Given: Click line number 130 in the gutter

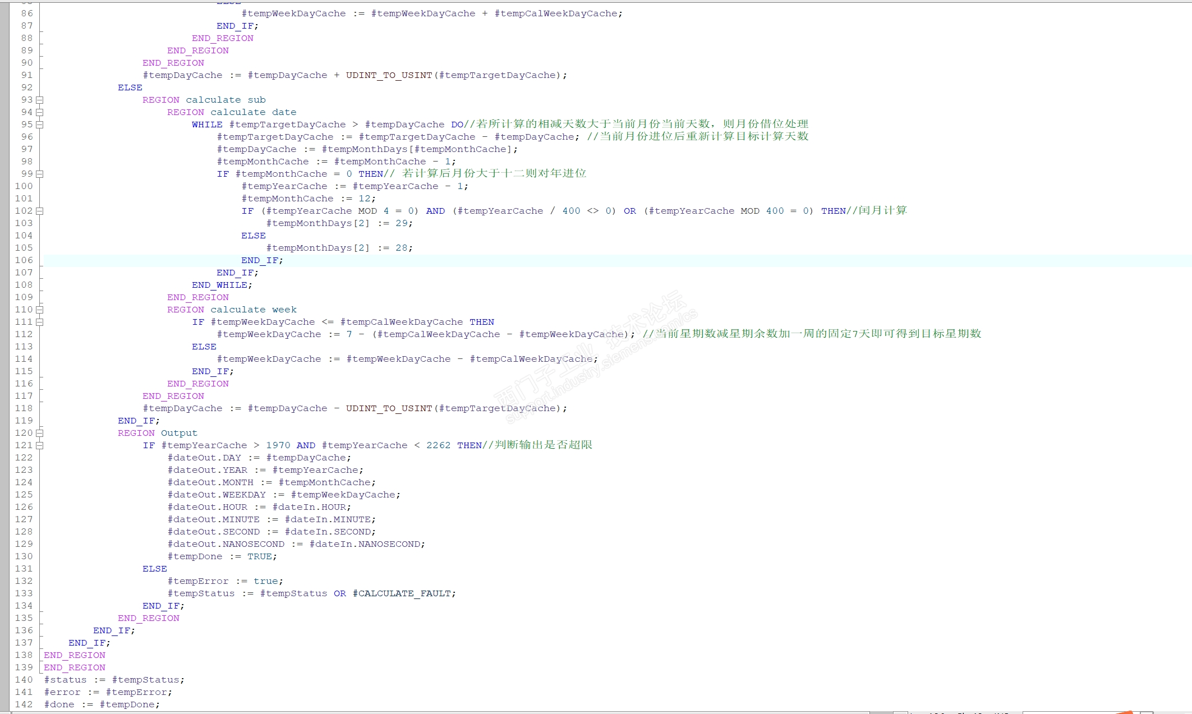Looking at the screenshot, I should pyautogui.click(x=24, y=556).
